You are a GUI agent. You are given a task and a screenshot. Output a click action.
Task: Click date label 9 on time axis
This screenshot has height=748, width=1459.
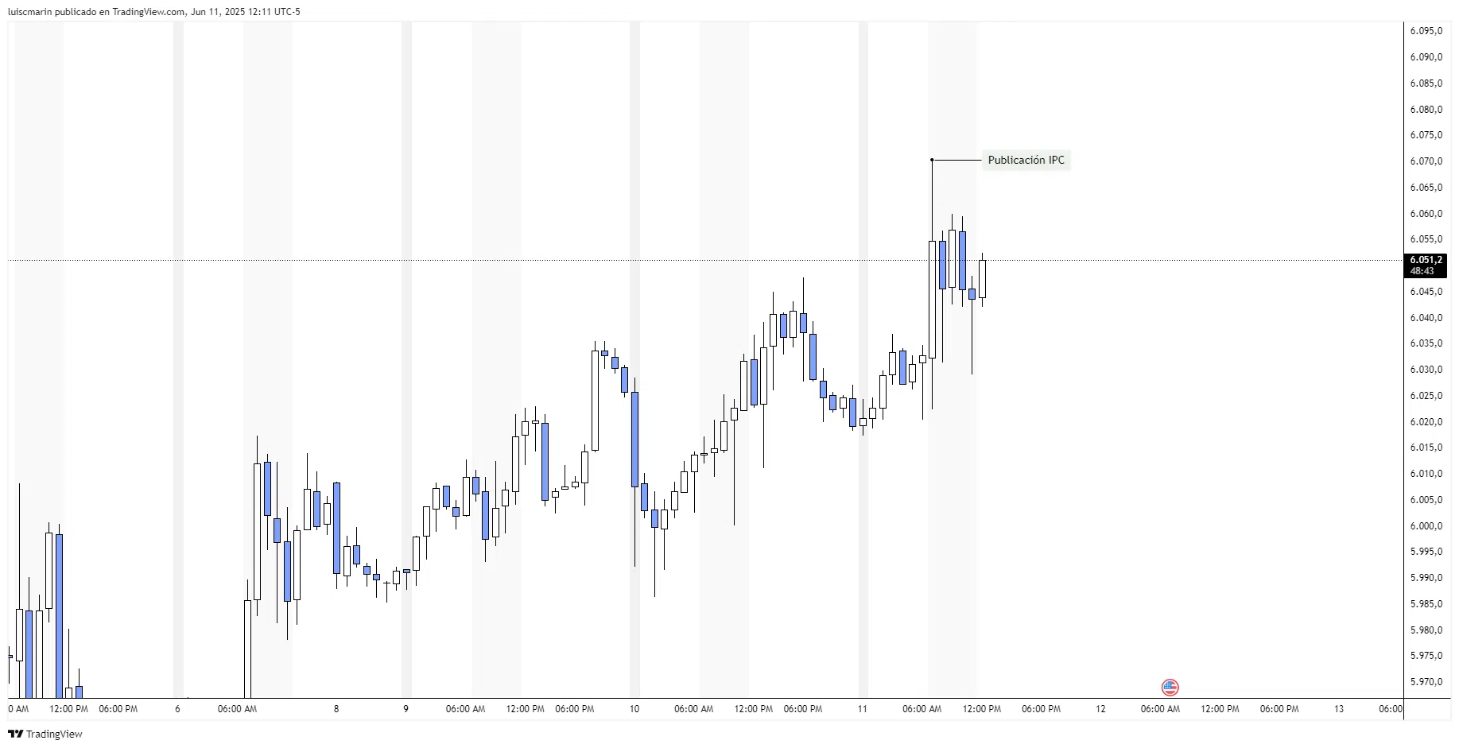405,709
